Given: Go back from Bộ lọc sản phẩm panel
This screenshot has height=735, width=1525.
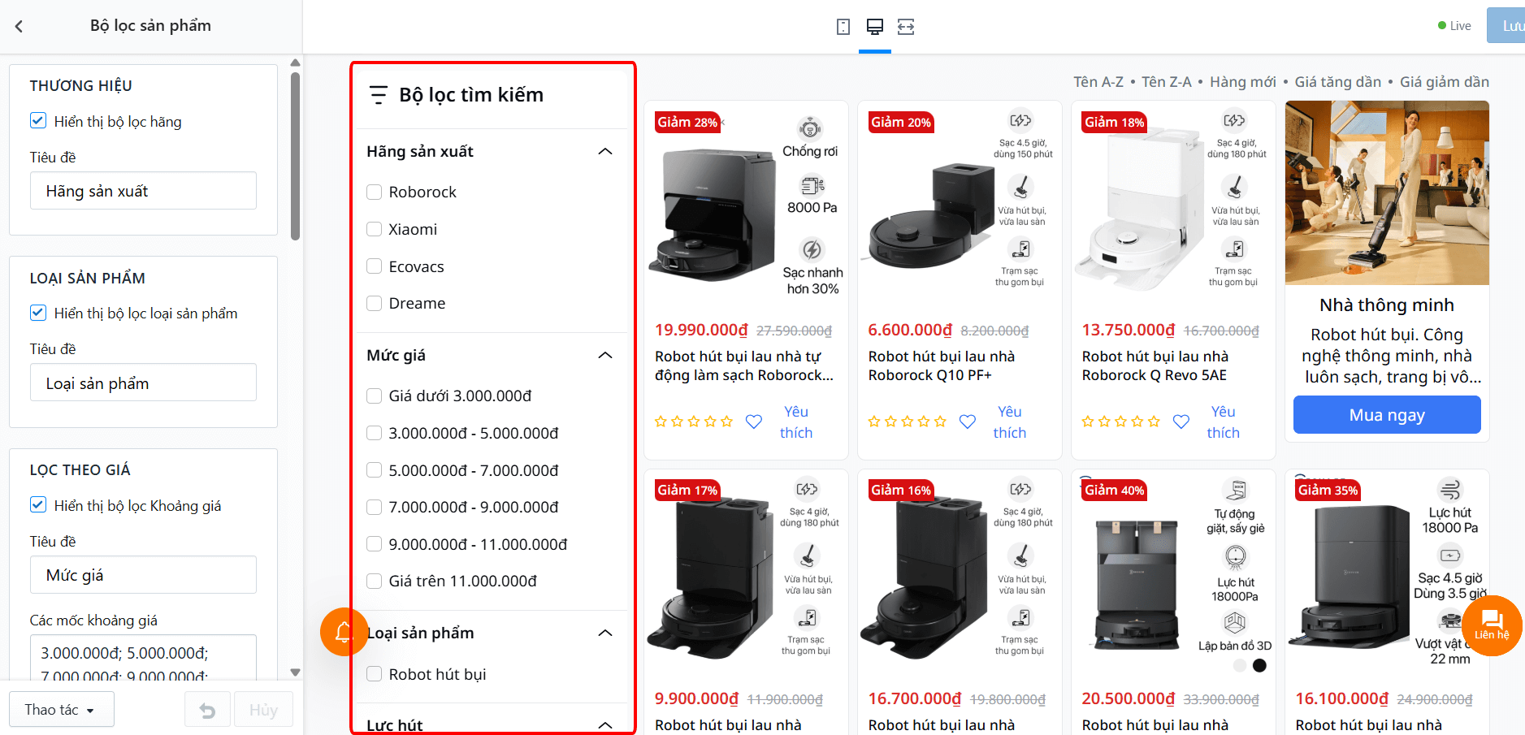Looking at the screenshot, I should click(19, 26).
